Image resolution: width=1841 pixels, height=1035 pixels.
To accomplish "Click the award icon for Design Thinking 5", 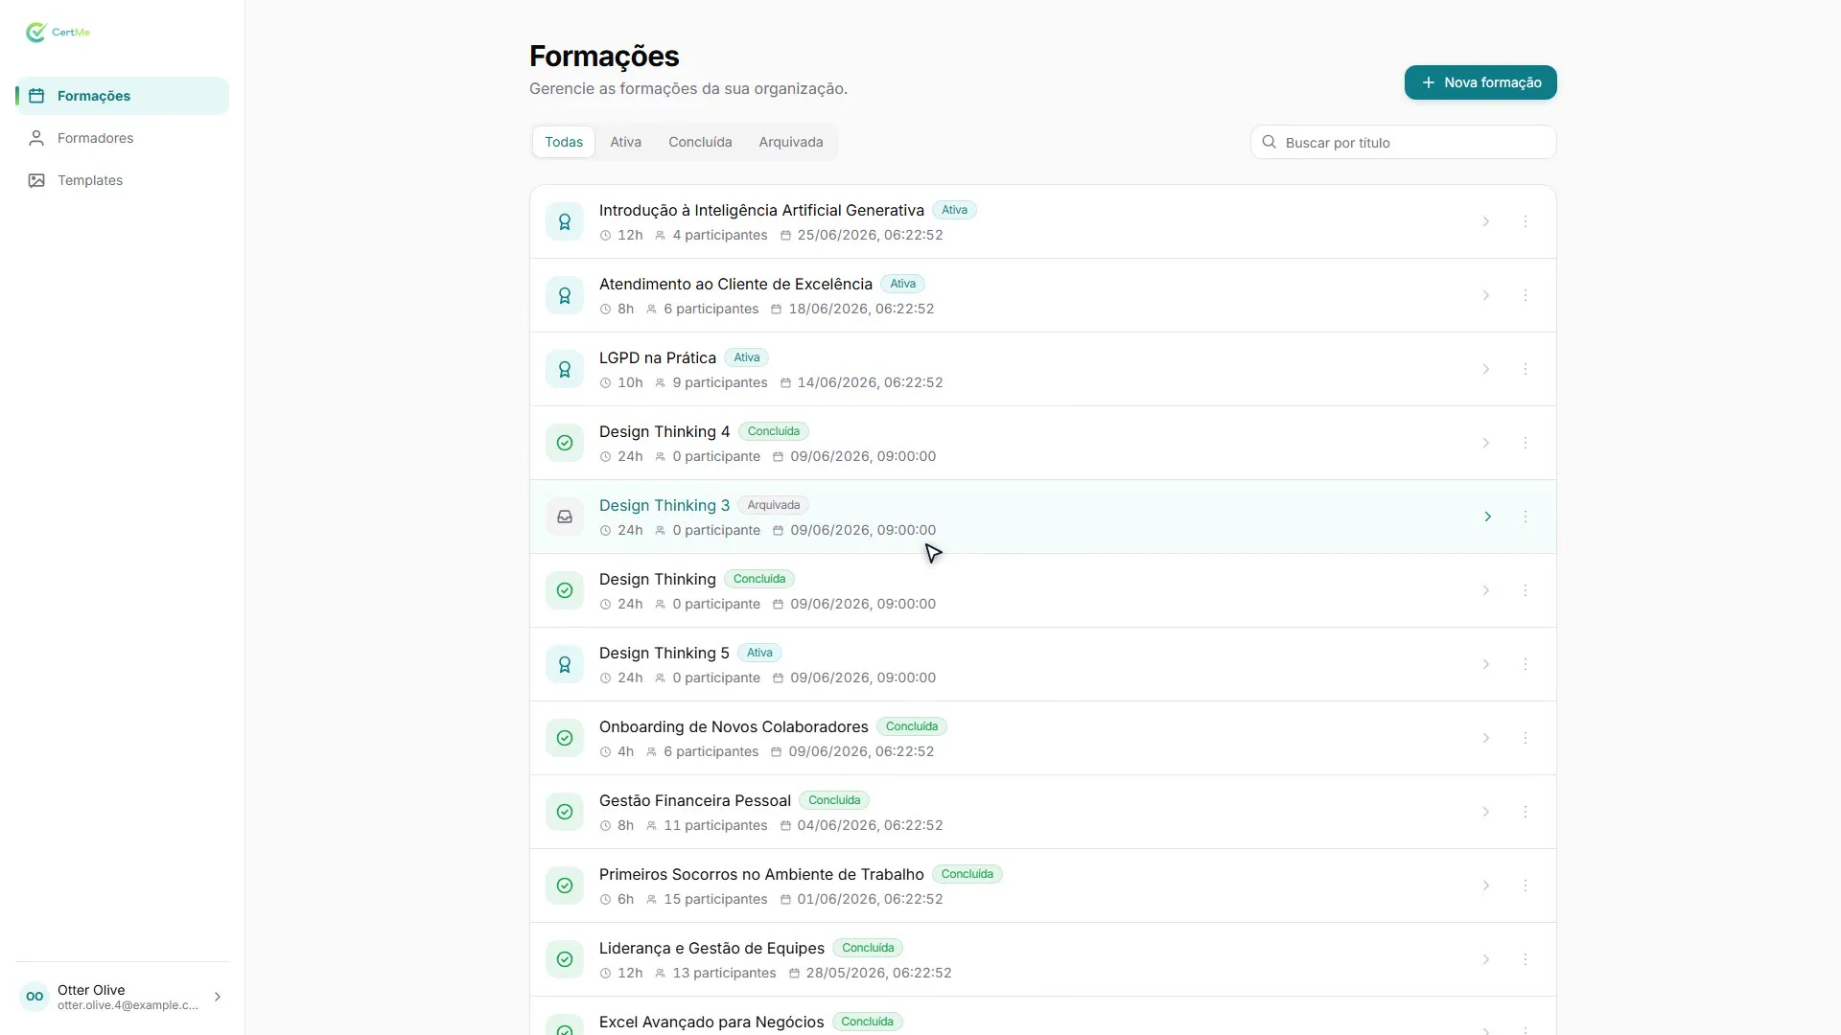I will pos(565,664).
